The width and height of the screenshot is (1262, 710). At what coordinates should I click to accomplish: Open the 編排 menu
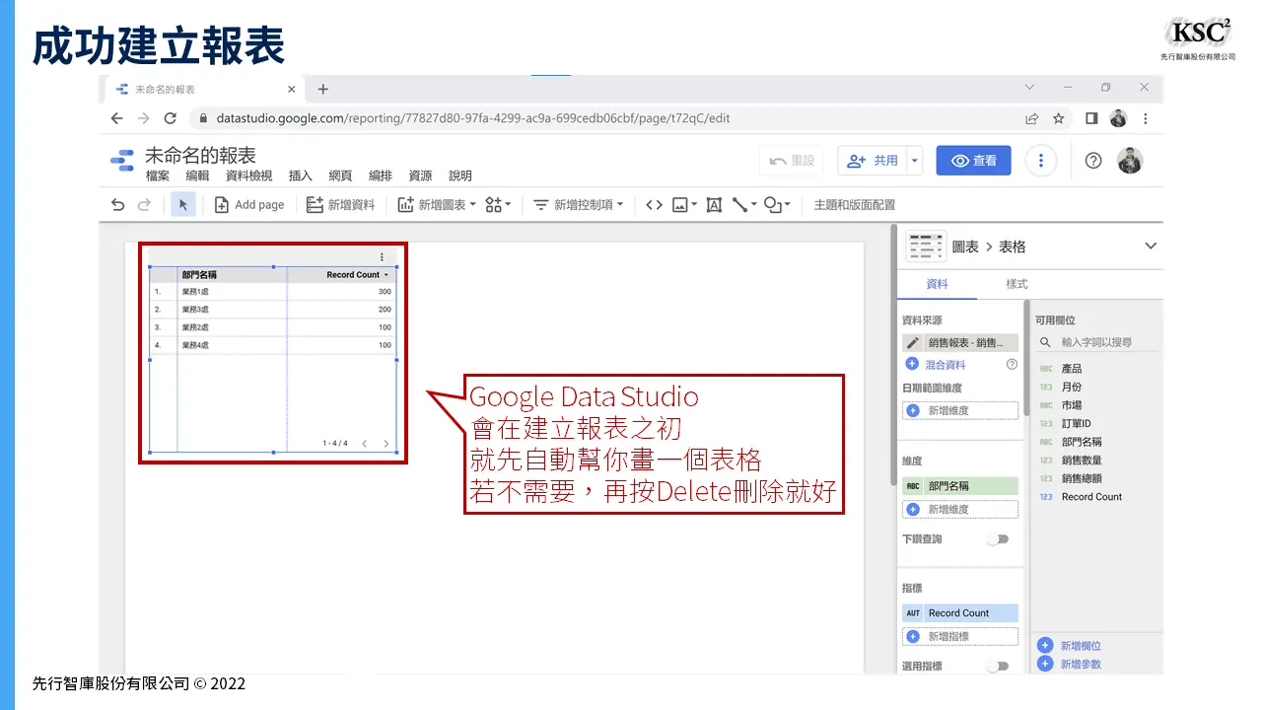(x=381, y=176)
